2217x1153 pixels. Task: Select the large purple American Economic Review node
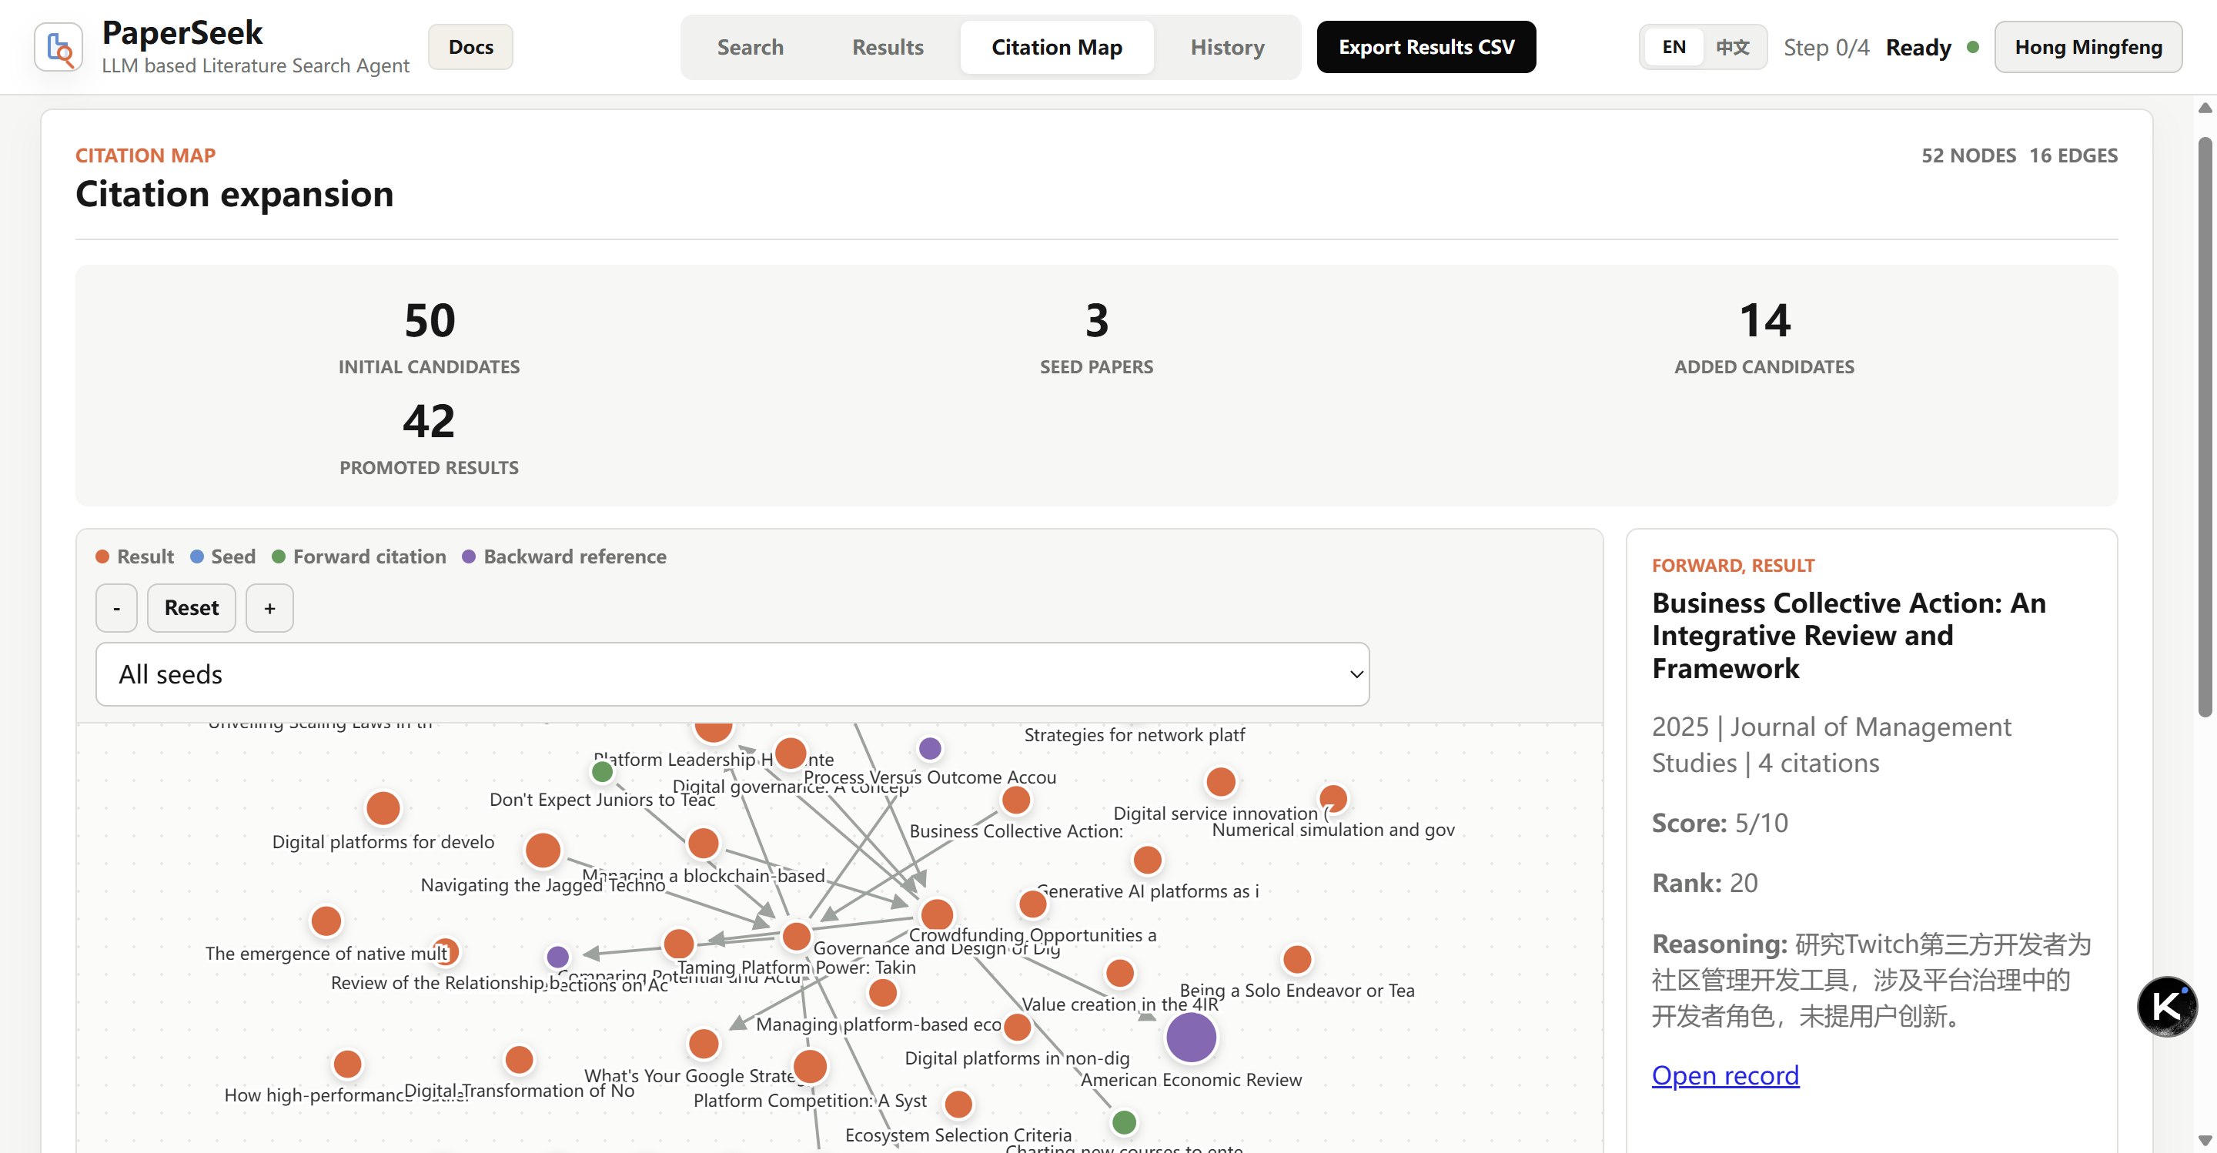point(1191,1037)
